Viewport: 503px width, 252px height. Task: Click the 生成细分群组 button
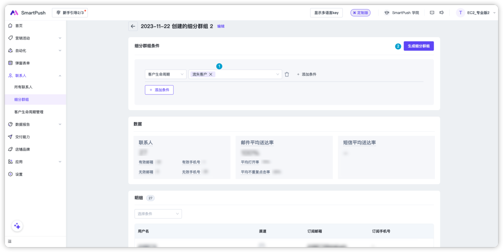pos(419,46)
